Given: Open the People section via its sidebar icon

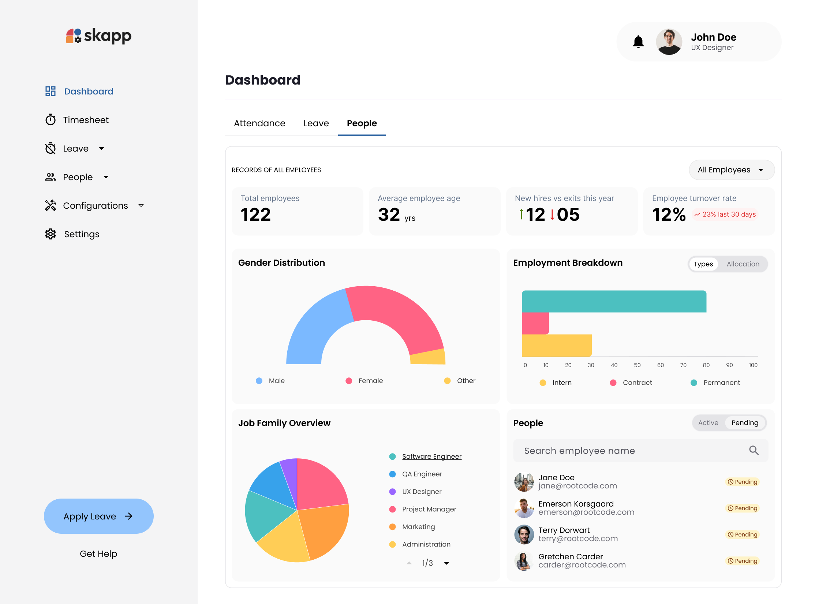Looking at the screenshot, I should (51, 177).
